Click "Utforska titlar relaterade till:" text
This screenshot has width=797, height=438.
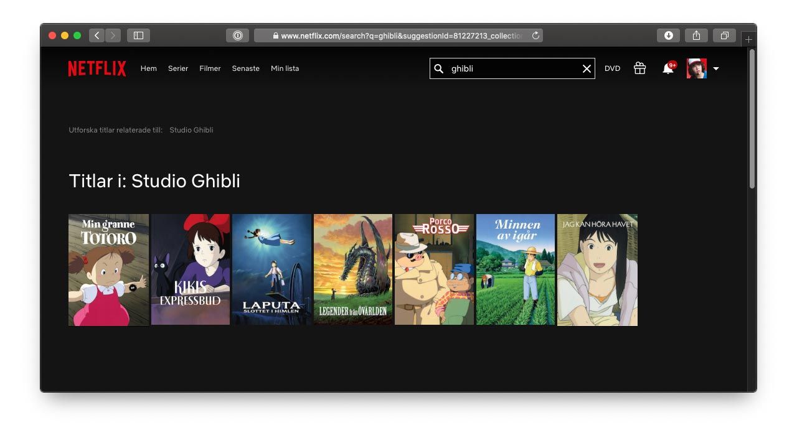(116, 130)
